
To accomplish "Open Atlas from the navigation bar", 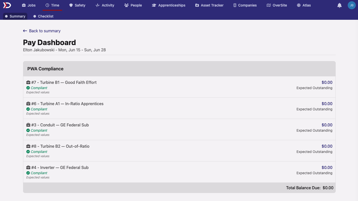I will tap(304, 5).
